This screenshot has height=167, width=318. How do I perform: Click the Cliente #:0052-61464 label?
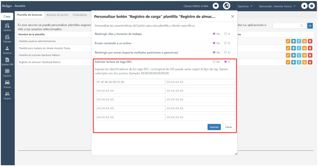(196, 6)
